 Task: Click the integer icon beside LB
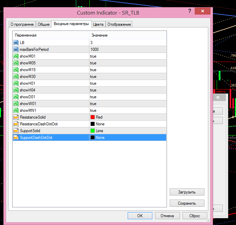16,43
